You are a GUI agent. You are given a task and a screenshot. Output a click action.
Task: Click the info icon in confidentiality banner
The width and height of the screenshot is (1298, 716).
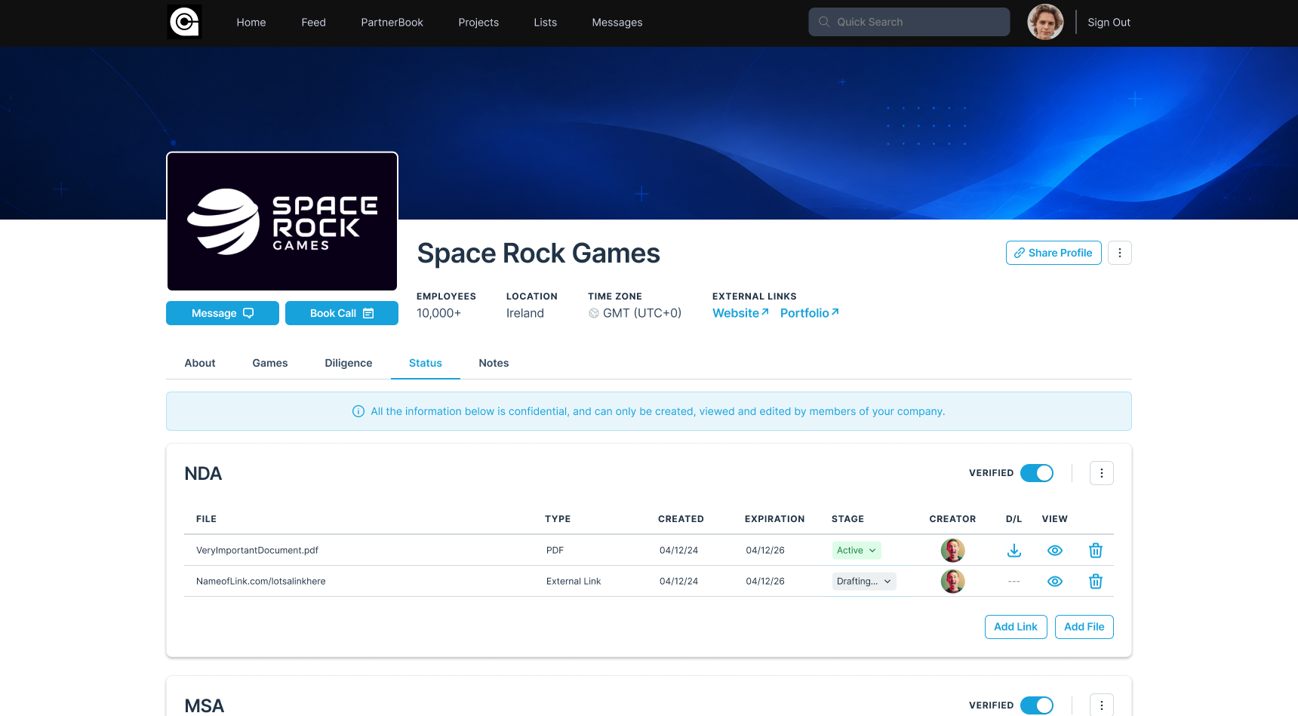pyautogui.click(x=358, y=411)
